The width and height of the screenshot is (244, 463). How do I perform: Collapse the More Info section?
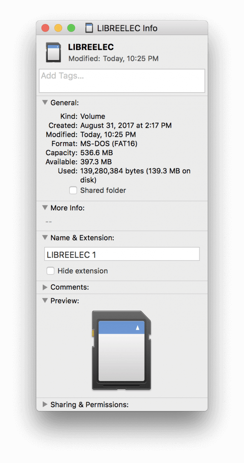tap(45, 208)
